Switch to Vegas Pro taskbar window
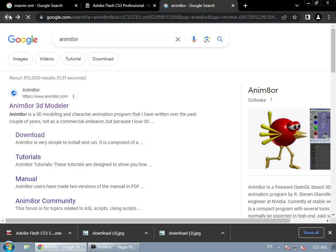The height and width of the screenshot is (252, 336). (x=114, y=247)
